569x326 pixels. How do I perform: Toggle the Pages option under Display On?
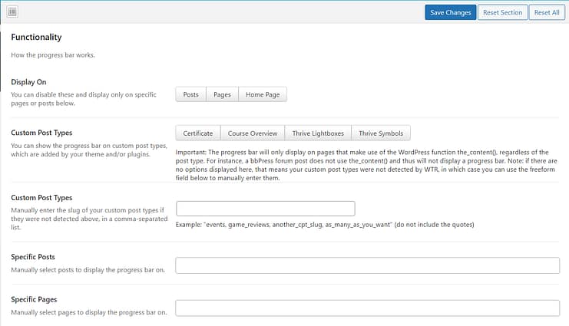[x=222, y=94]
